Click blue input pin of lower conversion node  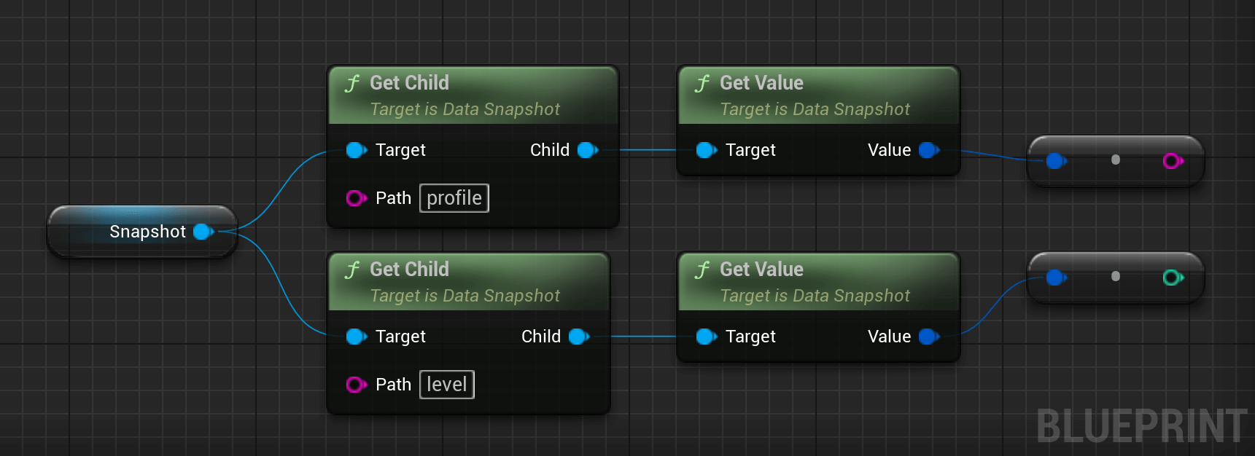tap(1056, 278)
